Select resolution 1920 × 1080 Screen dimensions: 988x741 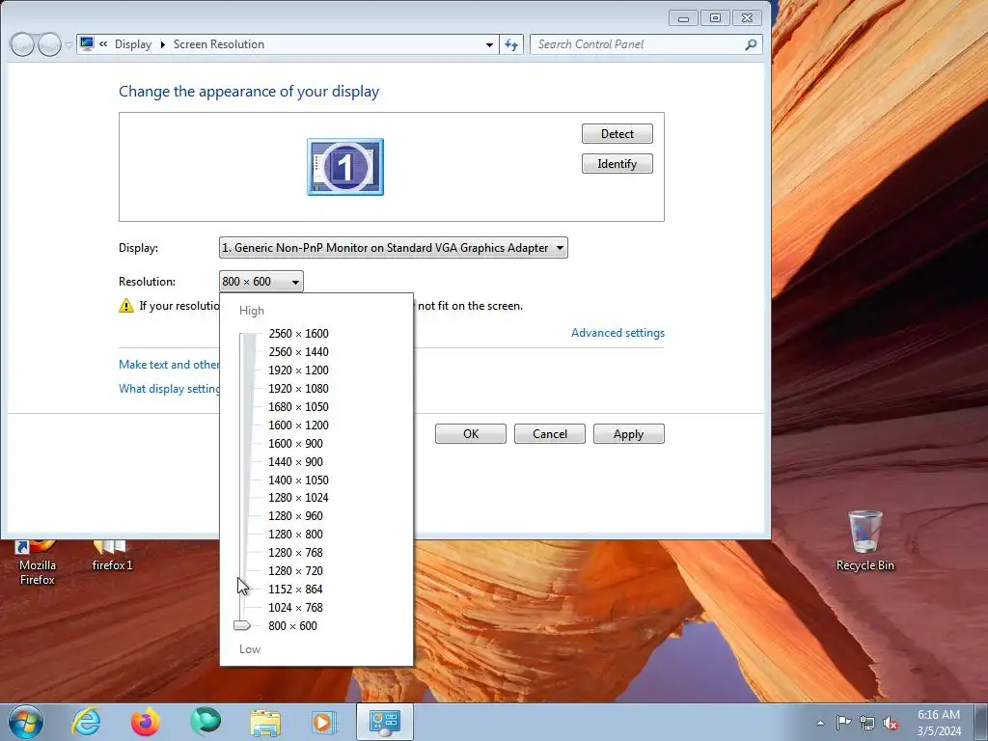coord(298,388)
